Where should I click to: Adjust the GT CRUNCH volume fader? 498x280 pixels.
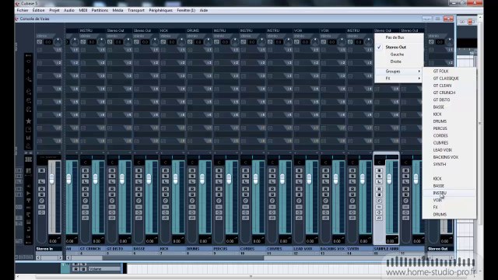[95, 179]
